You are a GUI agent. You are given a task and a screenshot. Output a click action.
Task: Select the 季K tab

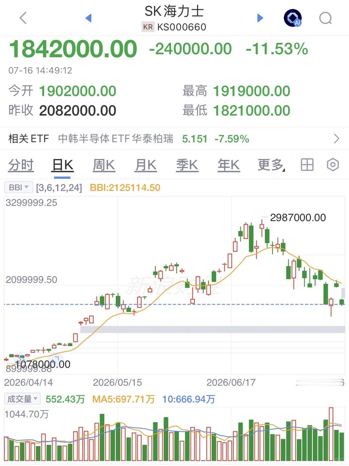click(187, 165)
